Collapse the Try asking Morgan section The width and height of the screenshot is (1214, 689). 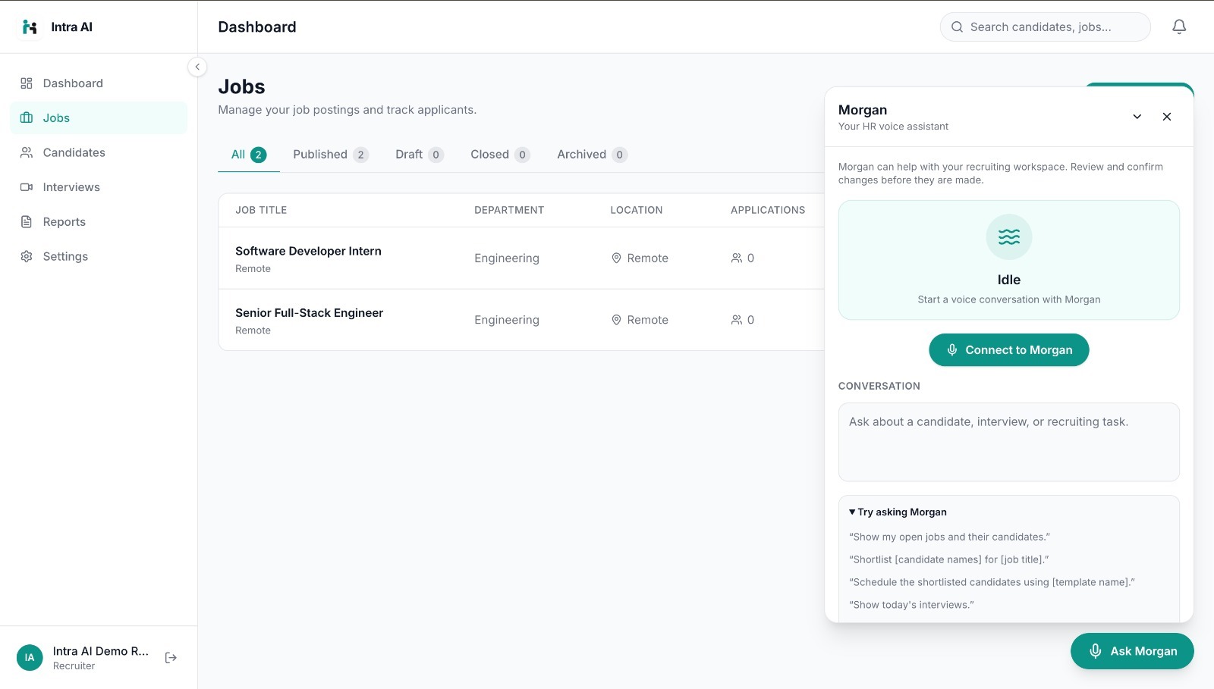[x=898, y=512]
